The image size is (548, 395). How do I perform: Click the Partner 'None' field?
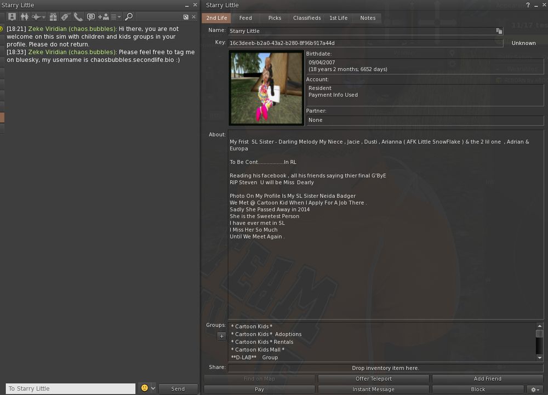(425, 120)
